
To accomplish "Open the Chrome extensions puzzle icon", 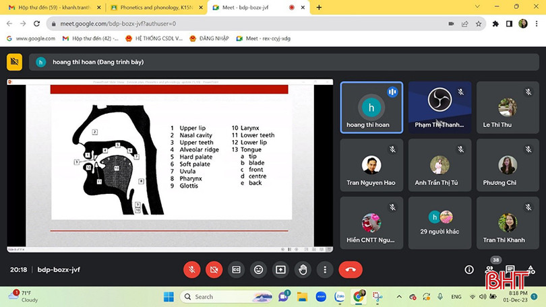I will pyautogui.click(x=495, y=23).
